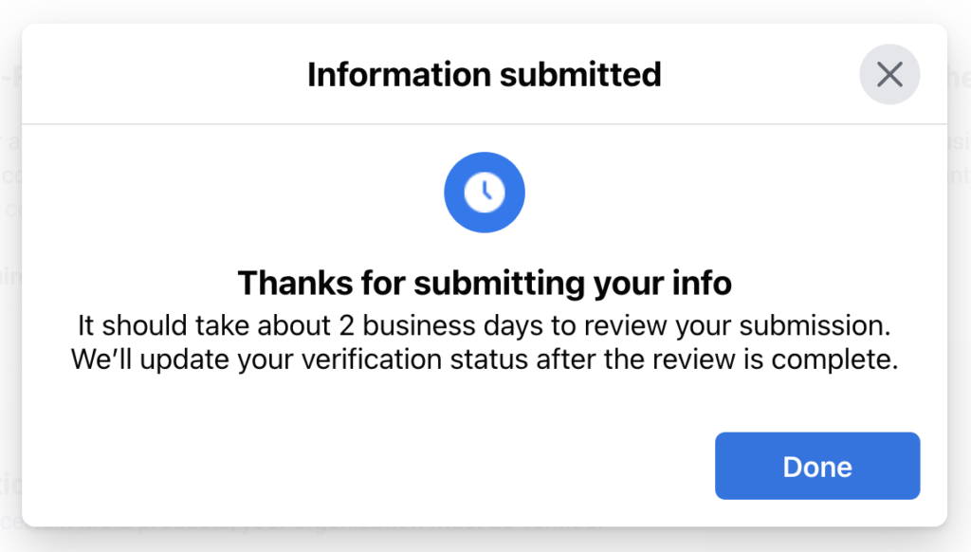Click the word 'complete' at the message end
971x552 pixels.
(831, 360)
